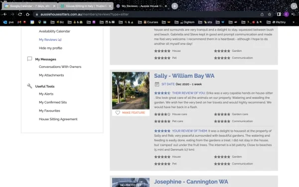
Task: Open Conversations With Owners
Action: point(60,67)
